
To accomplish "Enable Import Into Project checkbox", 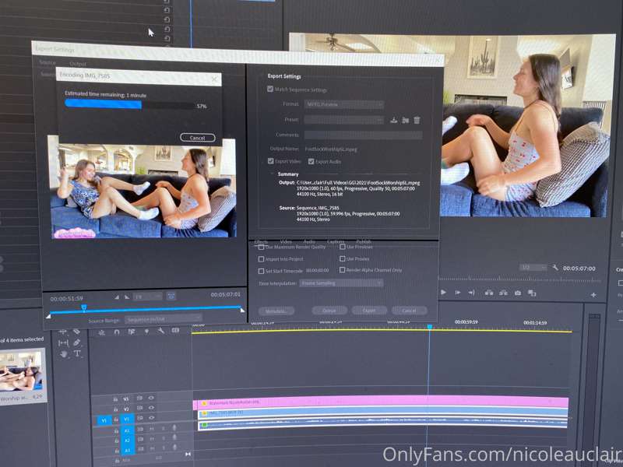I will (261, 259).
